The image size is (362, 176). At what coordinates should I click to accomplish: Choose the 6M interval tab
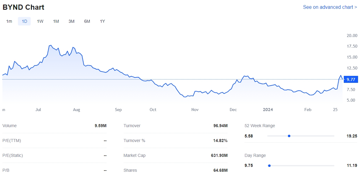(x=87, y=21)
